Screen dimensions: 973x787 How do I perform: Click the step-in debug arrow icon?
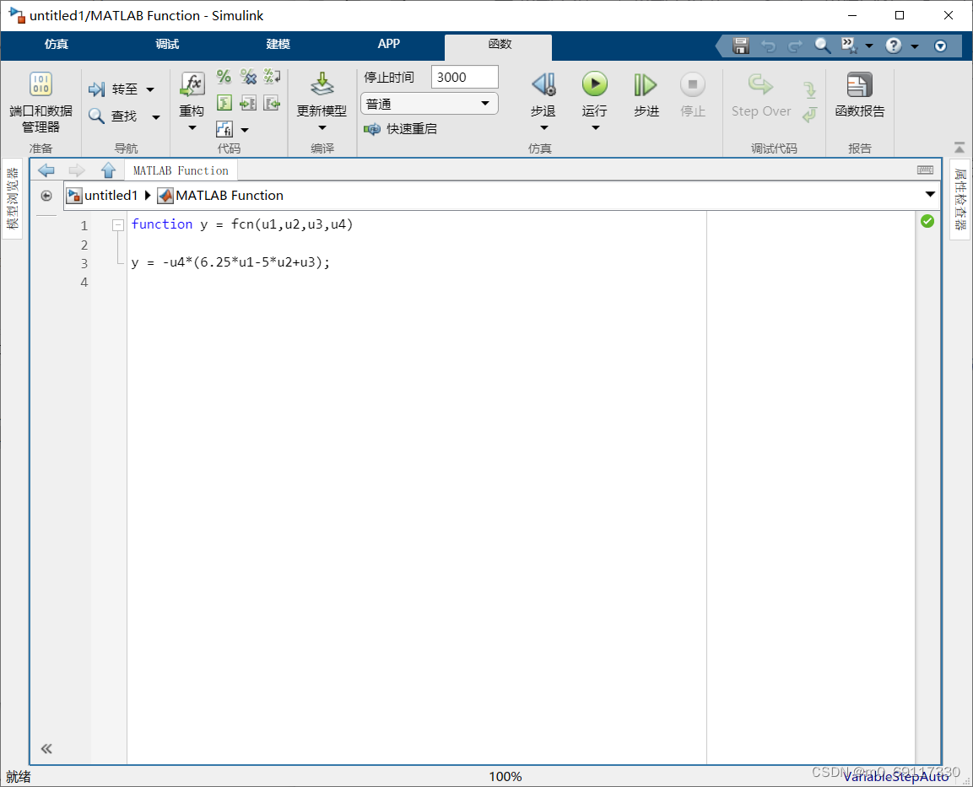pos(810,90)
